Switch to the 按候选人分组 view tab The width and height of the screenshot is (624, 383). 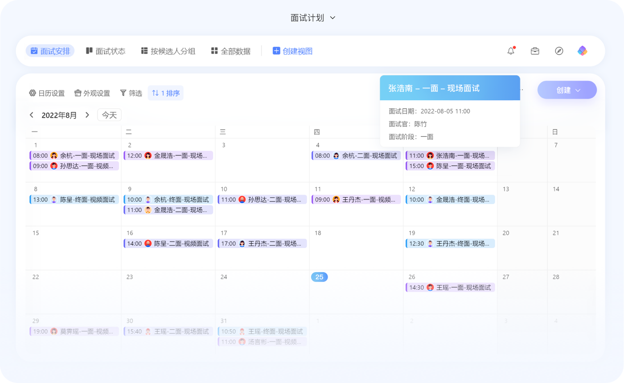[x=168, y=51]
